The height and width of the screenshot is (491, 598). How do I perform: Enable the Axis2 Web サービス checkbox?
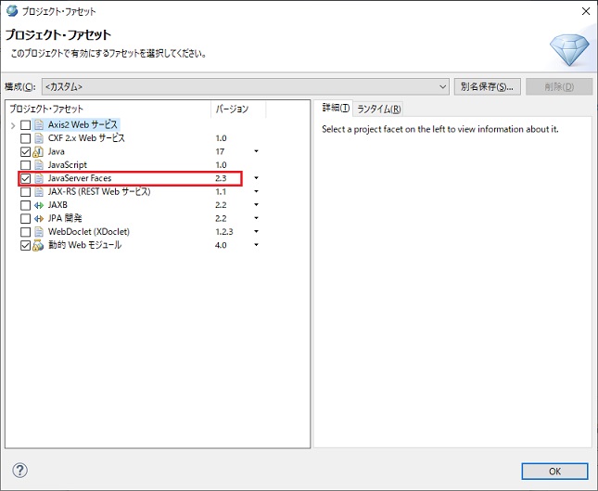(x=25, y=125)
